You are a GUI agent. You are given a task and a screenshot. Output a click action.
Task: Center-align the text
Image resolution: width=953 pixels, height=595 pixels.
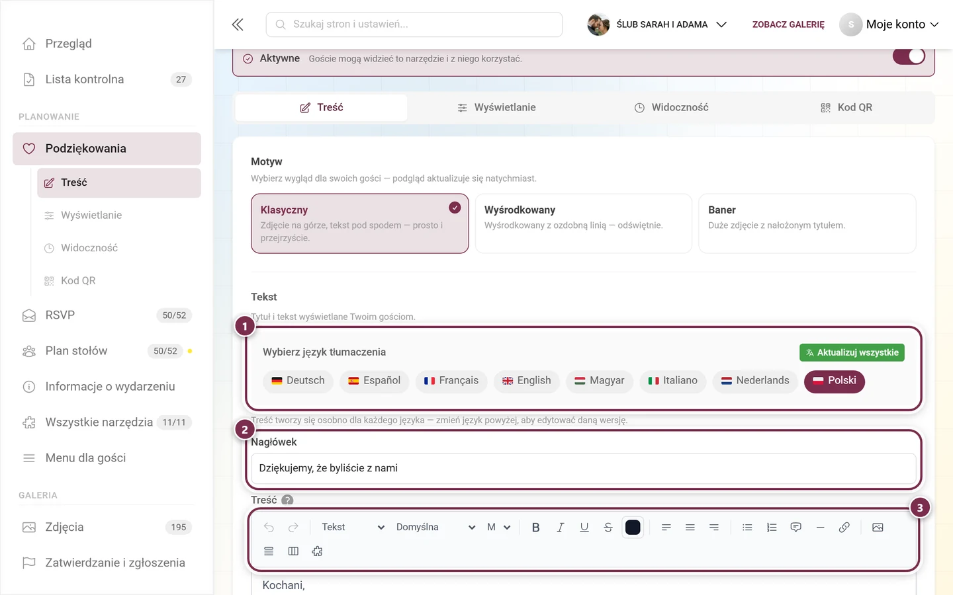pyautogui.click(x=690, y=527)
